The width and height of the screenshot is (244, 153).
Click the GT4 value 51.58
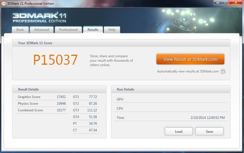[x=93, y=117]
